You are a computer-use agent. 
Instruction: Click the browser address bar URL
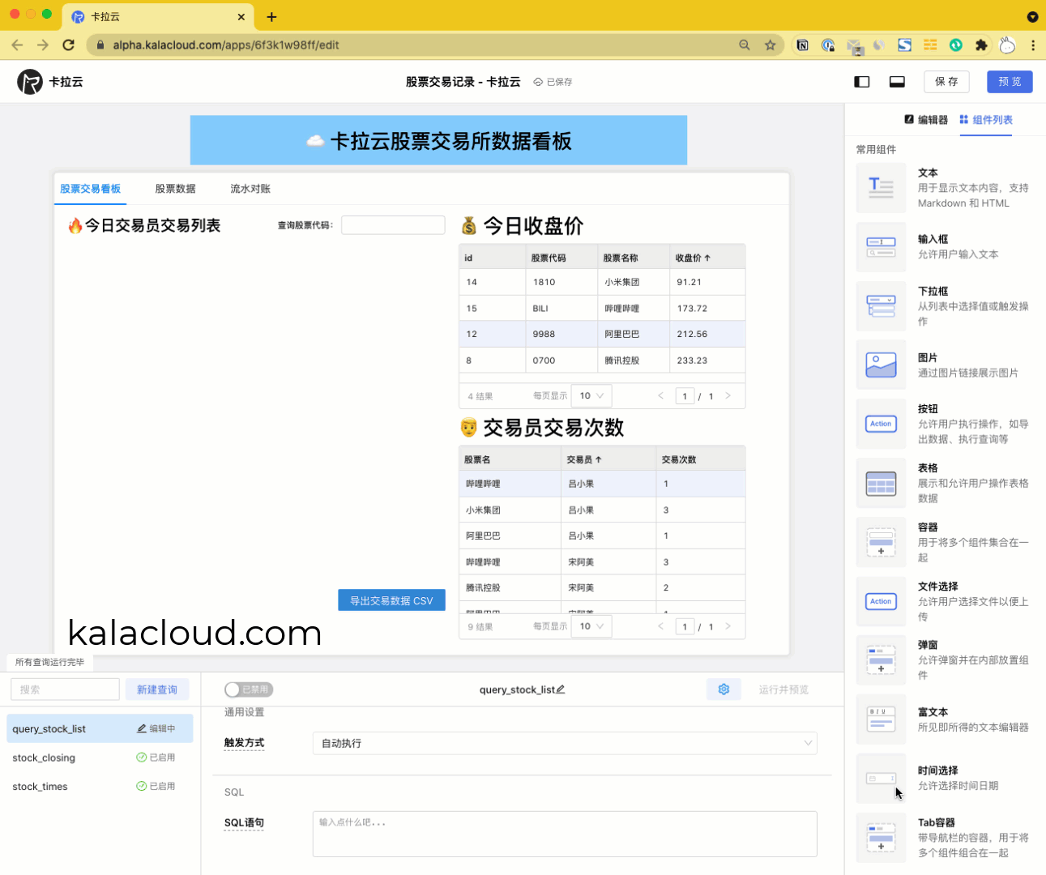coord(226,45)
